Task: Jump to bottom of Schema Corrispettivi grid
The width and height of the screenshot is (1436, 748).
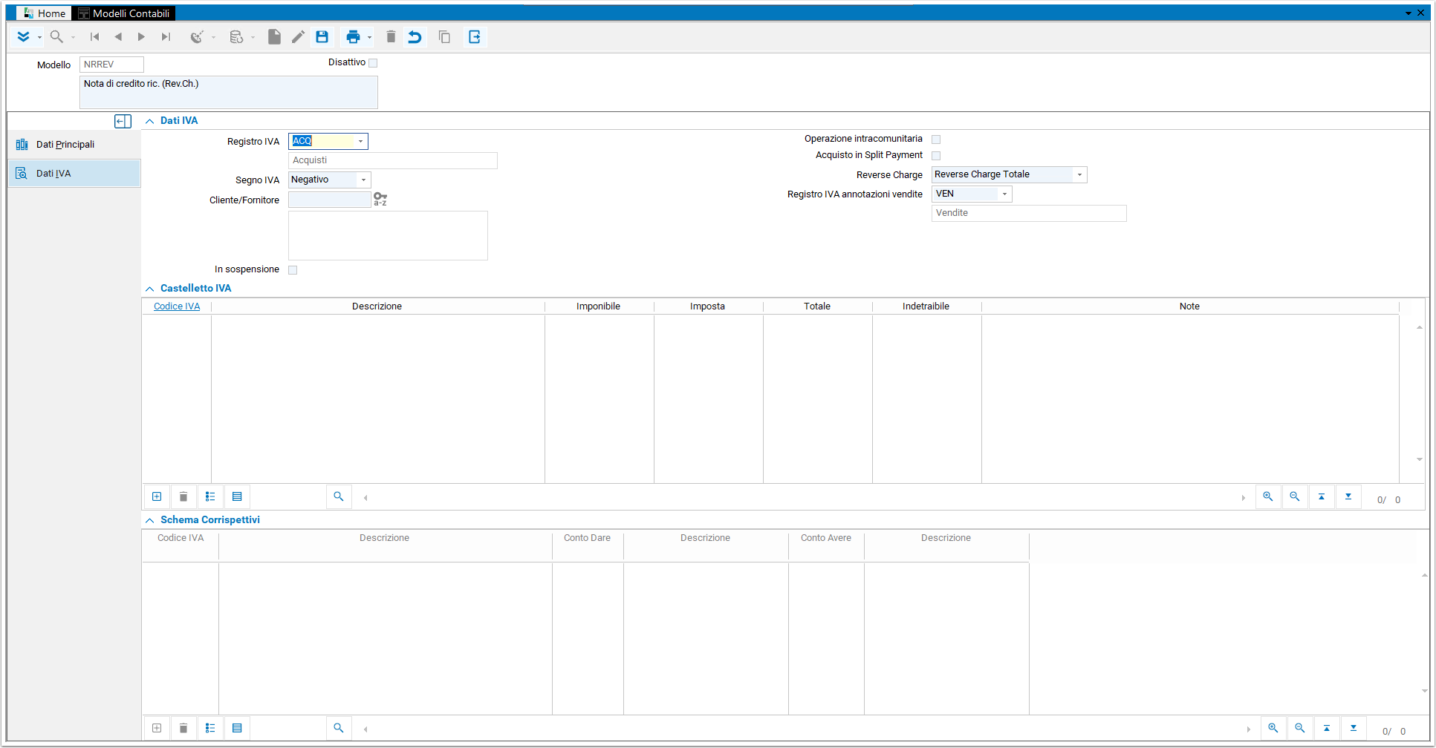Action: (1354, 728)
